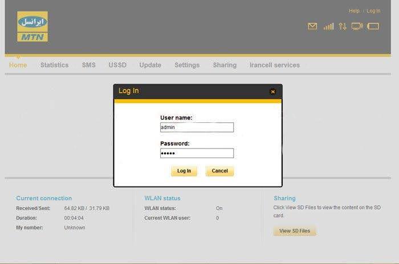The image size is (399, 264).
Task: Switch to the Sharing tab
Action: click(225, 65)
